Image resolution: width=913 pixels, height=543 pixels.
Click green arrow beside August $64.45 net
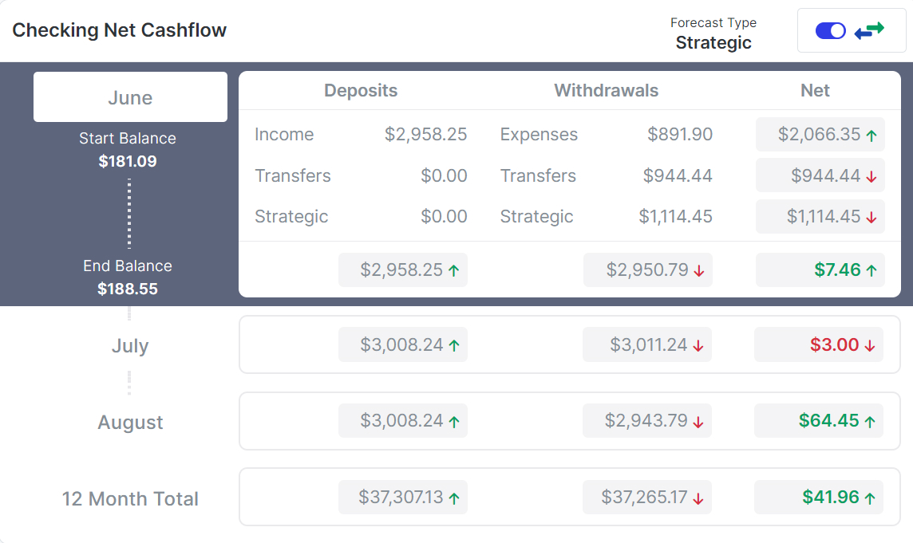[870, 422]
